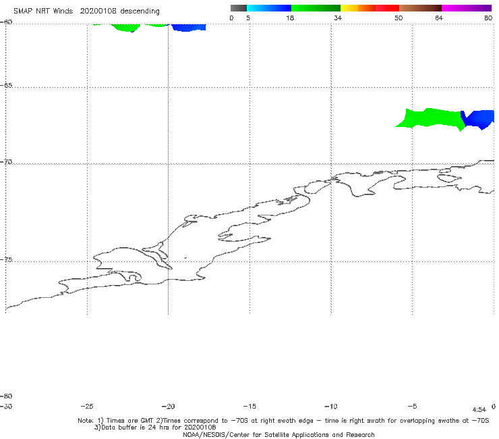
Task: Click the blue wind patch beside the green swath
Action: coord(479,119)
